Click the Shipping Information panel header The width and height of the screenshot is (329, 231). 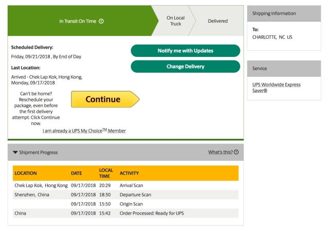284,13
